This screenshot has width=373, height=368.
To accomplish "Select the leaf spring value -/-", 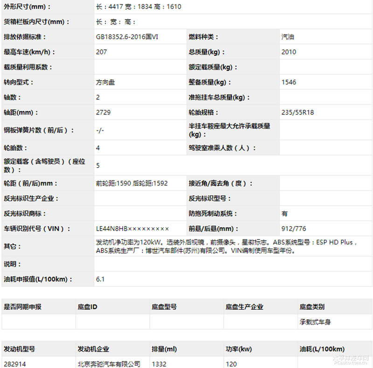I will (100, 131).
